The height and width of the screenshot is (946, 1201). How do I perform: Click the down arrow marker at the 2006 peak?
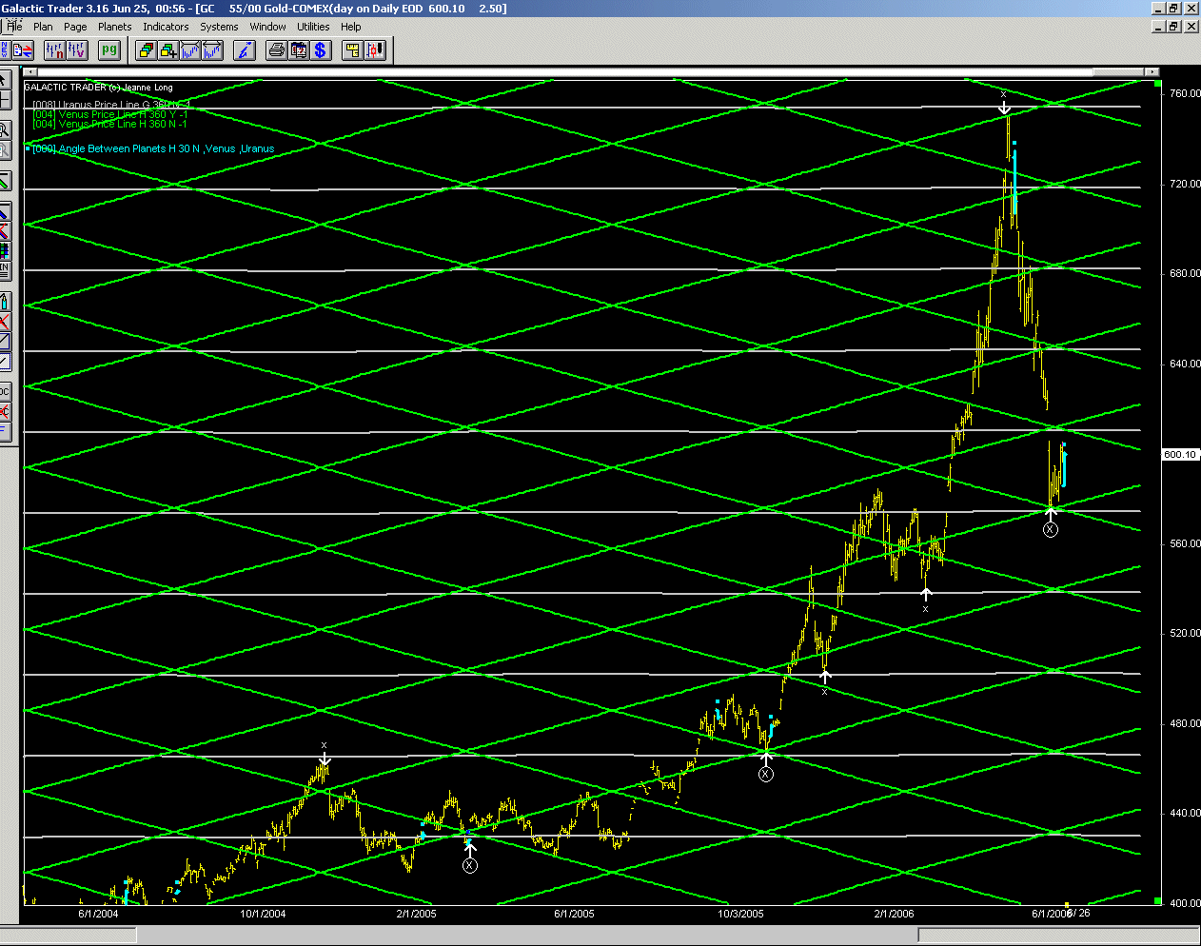[x=1005, y=107]
